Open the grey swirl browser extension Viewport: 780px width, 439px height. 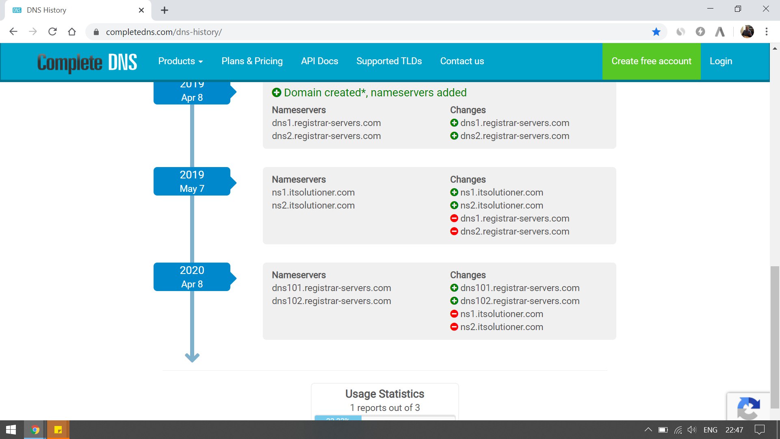(680, 32)
